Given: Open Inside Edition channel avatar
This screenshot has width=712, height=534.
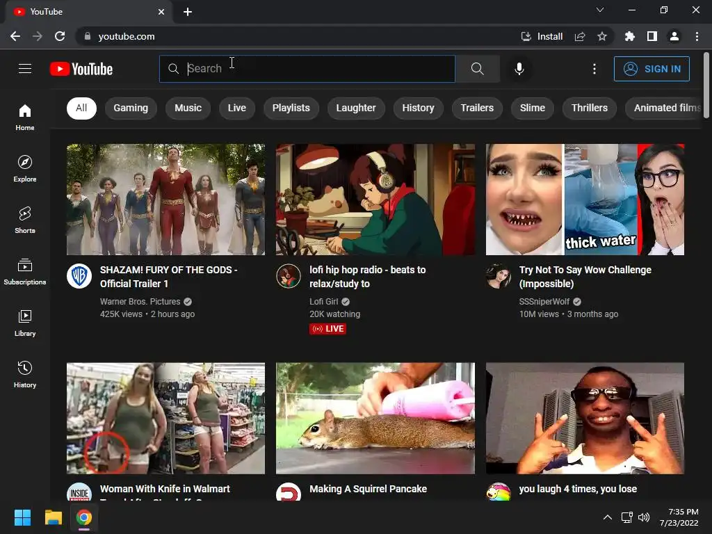Looking at the screenshot, I should pyautogui.click(x=79, y=492).
